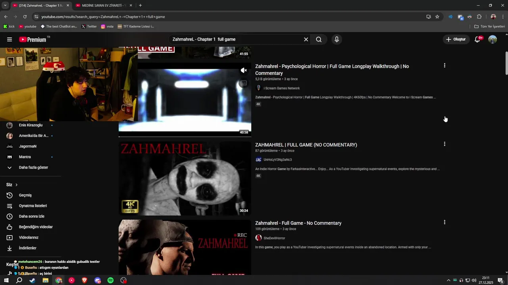Viewport: 508px width, 285px height.
Task: Go back one page
Action: (6, 17)
